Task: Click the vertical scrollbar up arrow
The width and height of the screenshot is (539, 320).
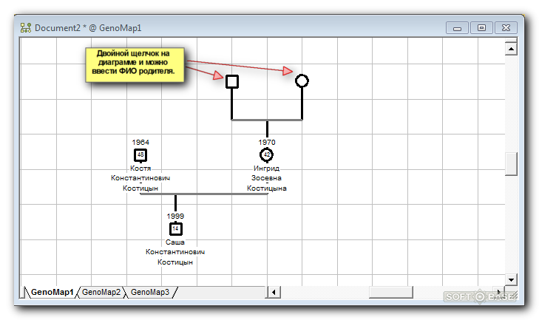Action: [x=510, y=48]
